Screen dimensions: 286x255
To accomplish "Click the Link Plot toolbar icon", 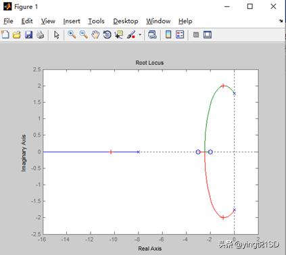I will click(152, 34).
